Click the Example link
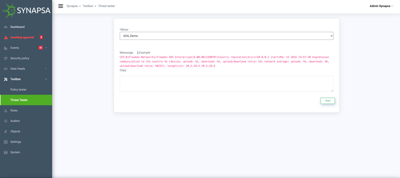400x178 pixels. 144,53
